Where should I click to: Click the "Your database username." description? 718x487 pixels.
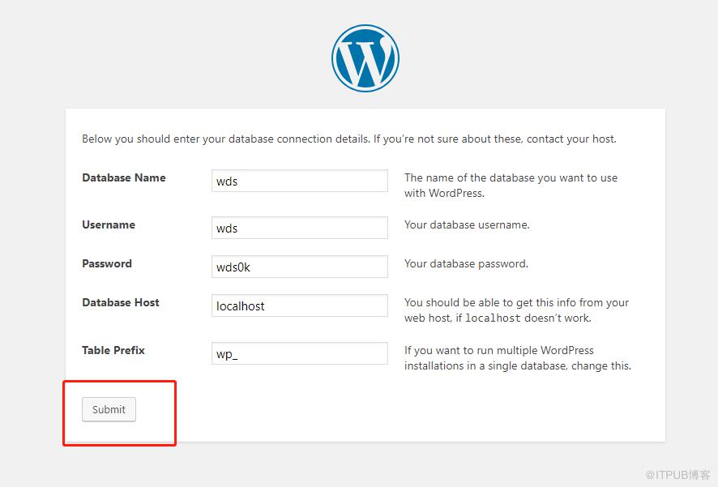pyautogui.click(x=467, y=224)
